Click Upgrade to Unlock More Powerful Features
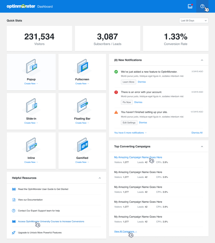 pos(40,233)
